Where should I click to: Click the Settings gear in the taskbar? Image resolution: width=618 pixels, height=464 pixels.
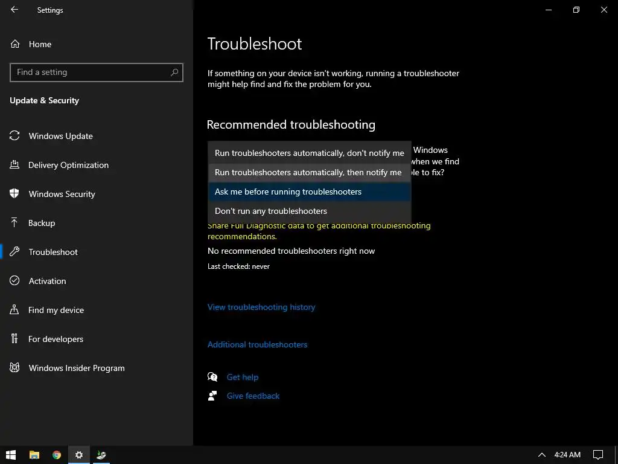79,455
